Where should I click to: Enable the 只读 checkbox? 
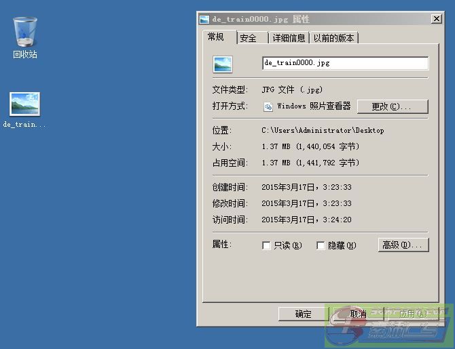click(266, 245)
